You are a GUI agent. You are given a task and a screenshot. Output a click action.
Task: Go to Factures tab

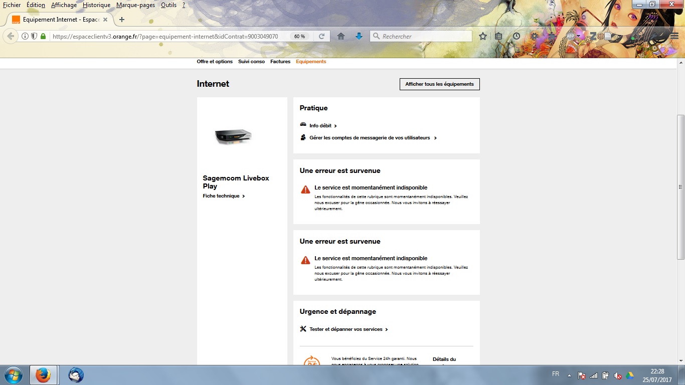[x=280, y=62]
